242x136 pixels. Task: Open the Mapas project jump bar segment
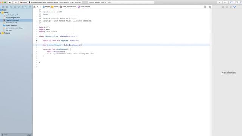coord(47,7)
